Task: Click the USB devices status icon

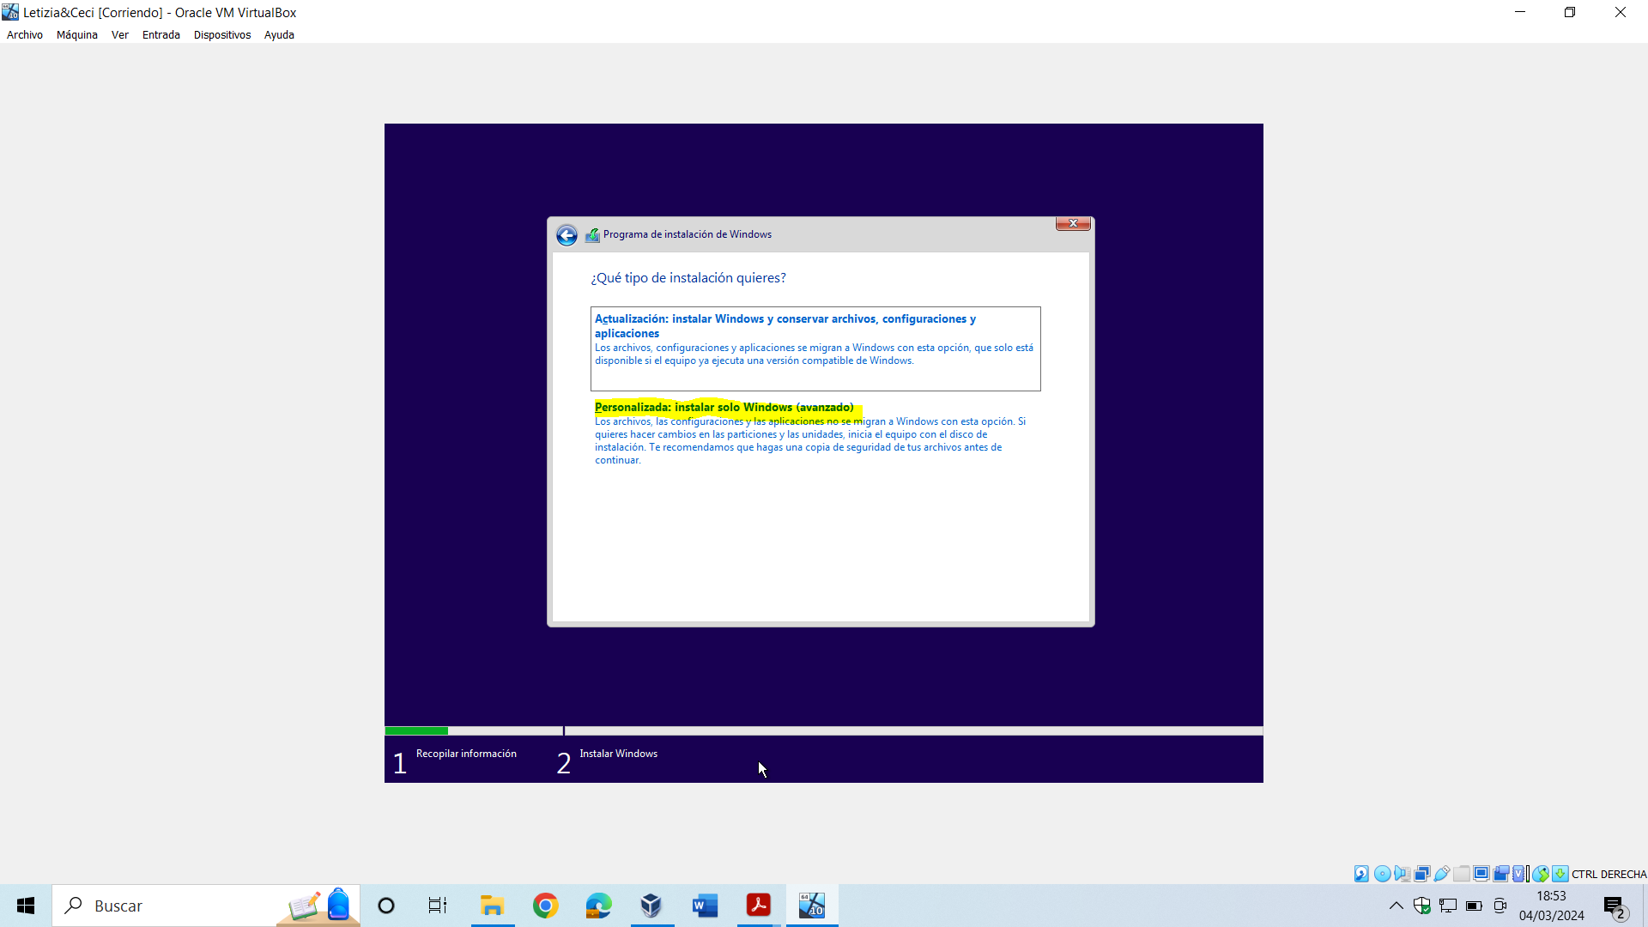Action: coord(1442,874)
